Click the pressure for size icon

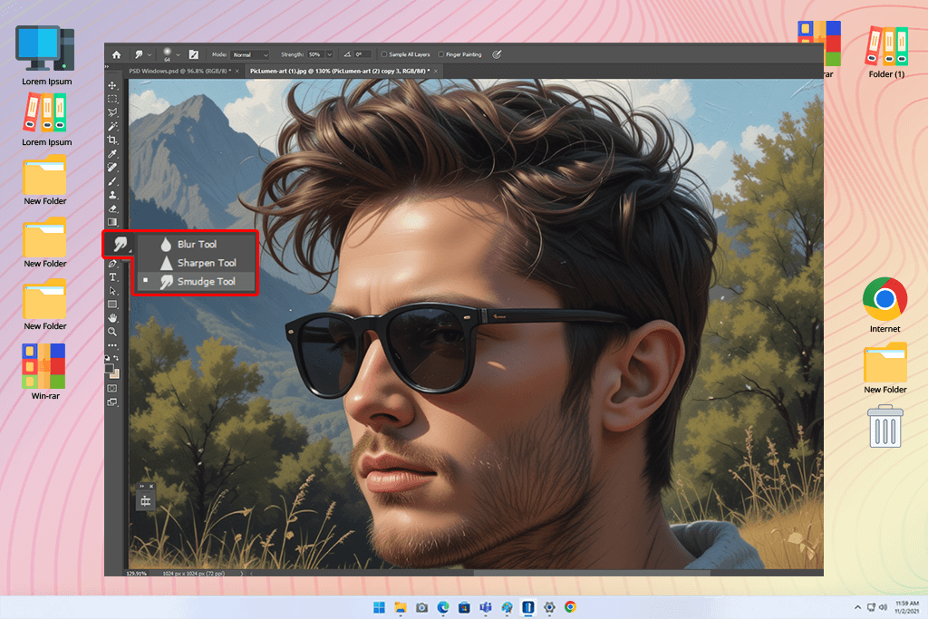pos(497,54)
